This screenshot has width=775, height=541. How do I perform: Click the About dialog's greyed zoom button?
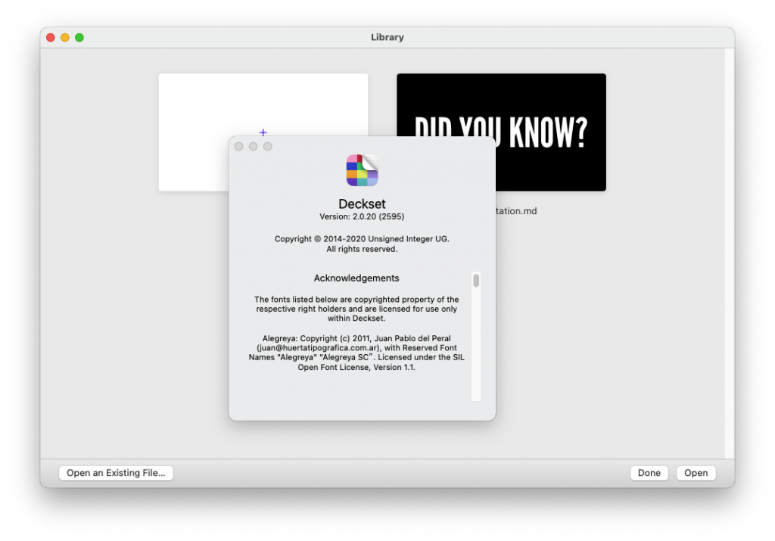(x=267, y=146)
